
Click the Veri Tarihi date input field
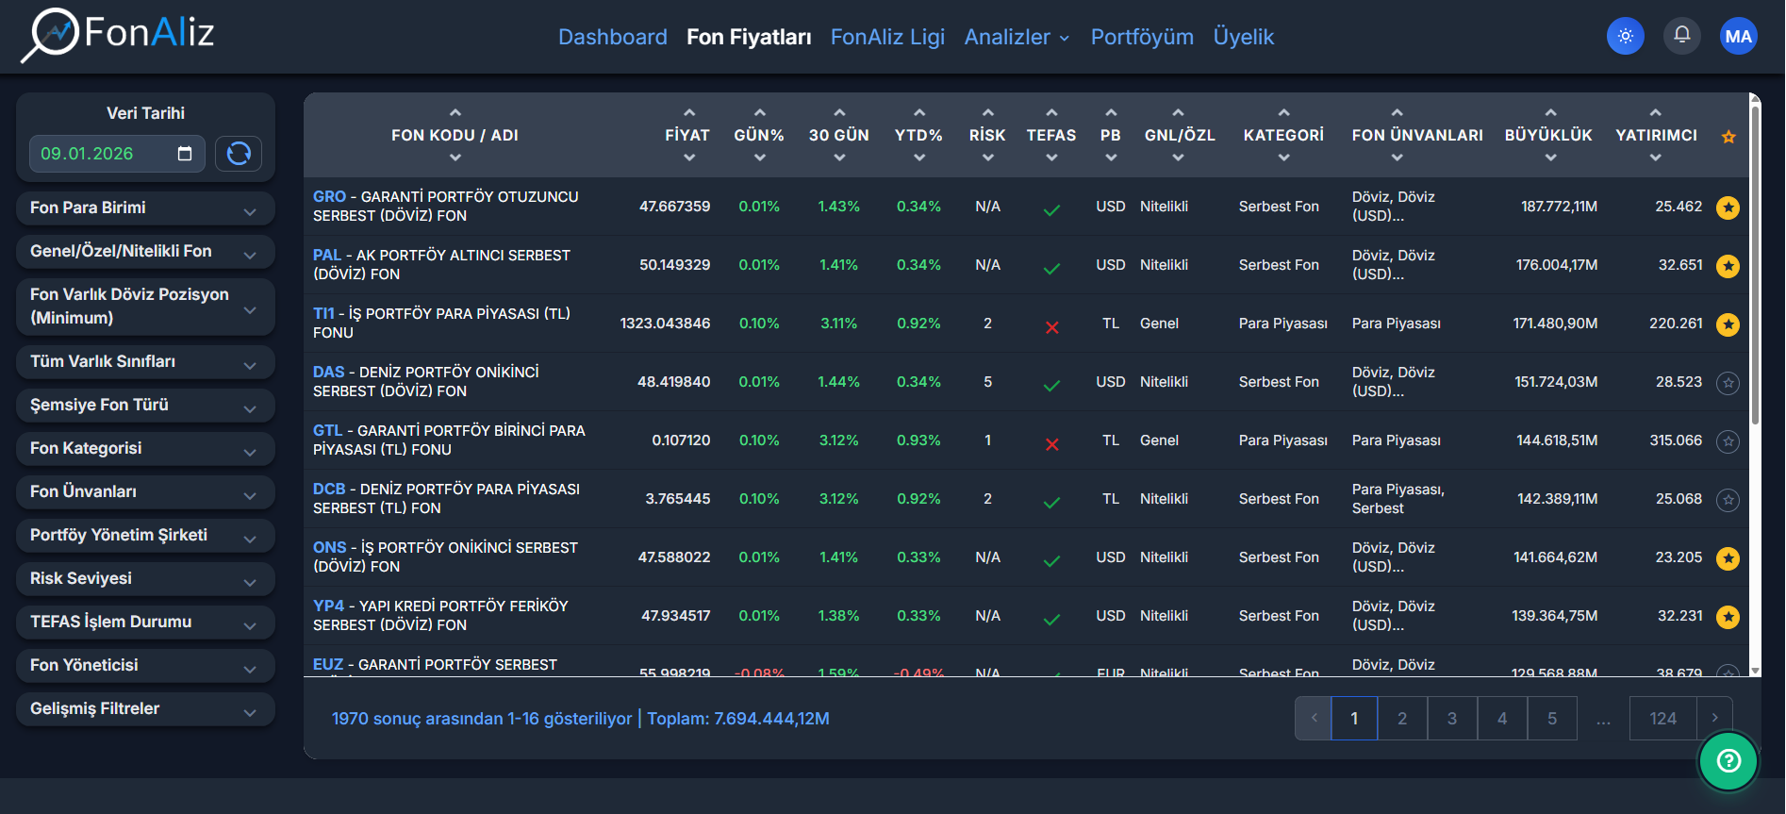point(117,153)
